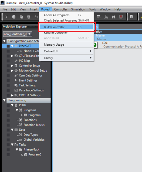The image size is (142, 172).
Task: Click the Multiview Explorer panel title
Action: coord(15,27)
